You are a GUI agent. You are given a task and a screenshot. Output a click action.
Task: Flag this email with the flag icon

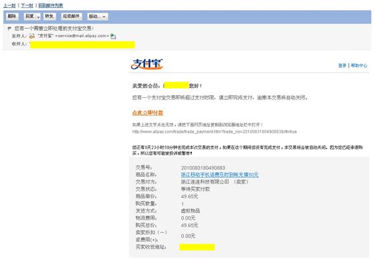pos(9,28)
